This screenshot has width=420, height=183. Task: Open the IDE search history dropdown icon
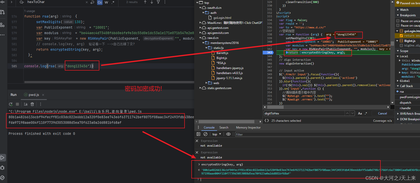[x=22, y=2]
